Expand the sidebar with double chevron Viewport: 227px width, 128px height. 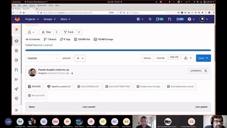point(16,110)
